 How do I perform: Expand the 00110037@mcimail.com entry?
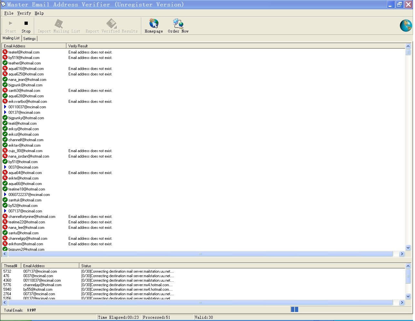5,107
